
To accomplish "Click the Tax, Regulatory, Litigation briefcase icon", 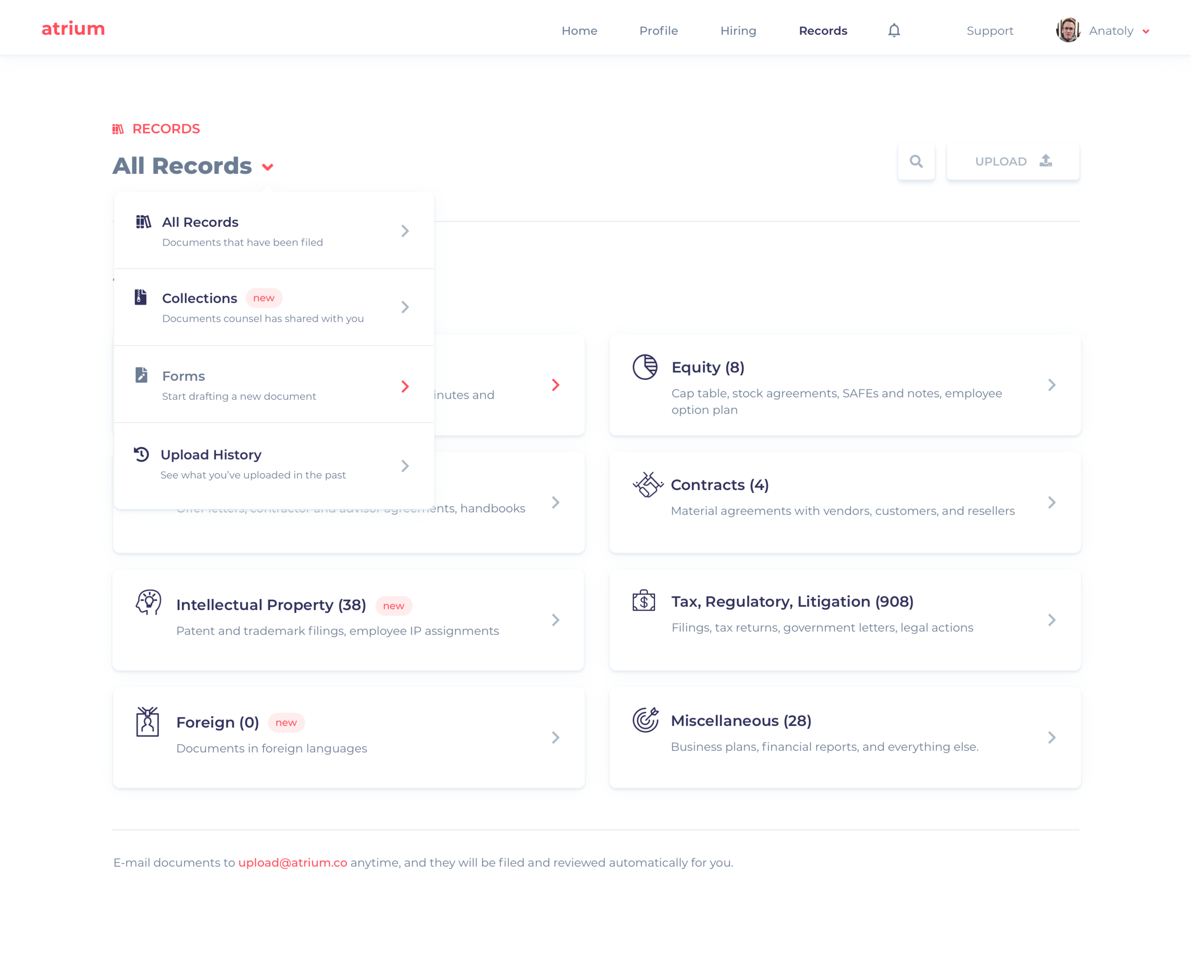I will (644, 601).
